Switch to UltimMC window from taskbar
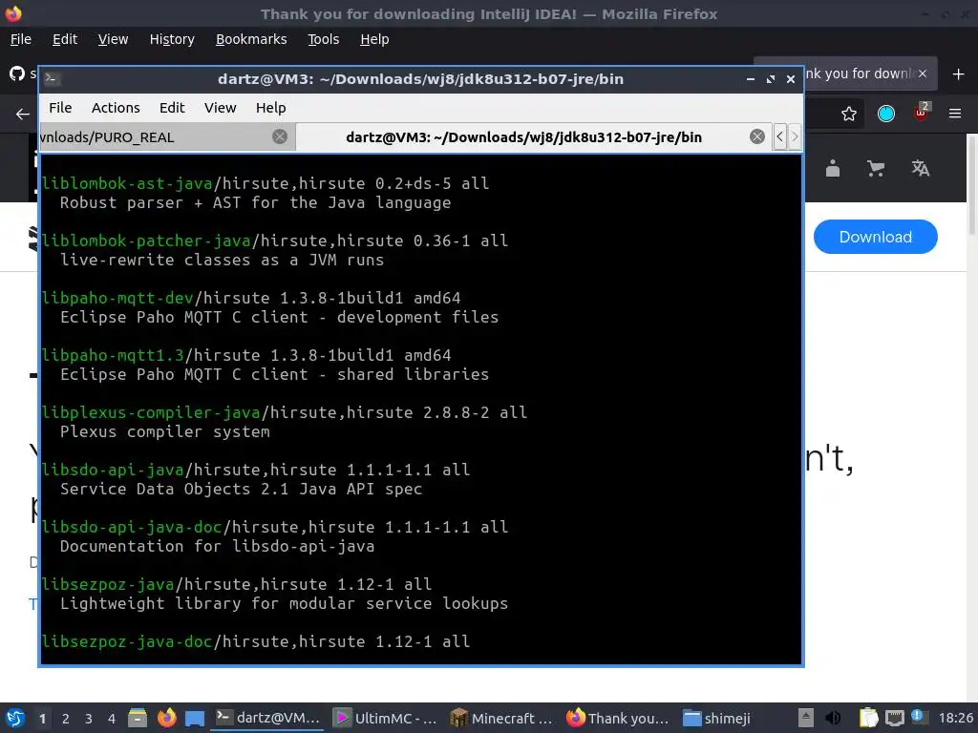978x733 pixels. tap(385, 718)
